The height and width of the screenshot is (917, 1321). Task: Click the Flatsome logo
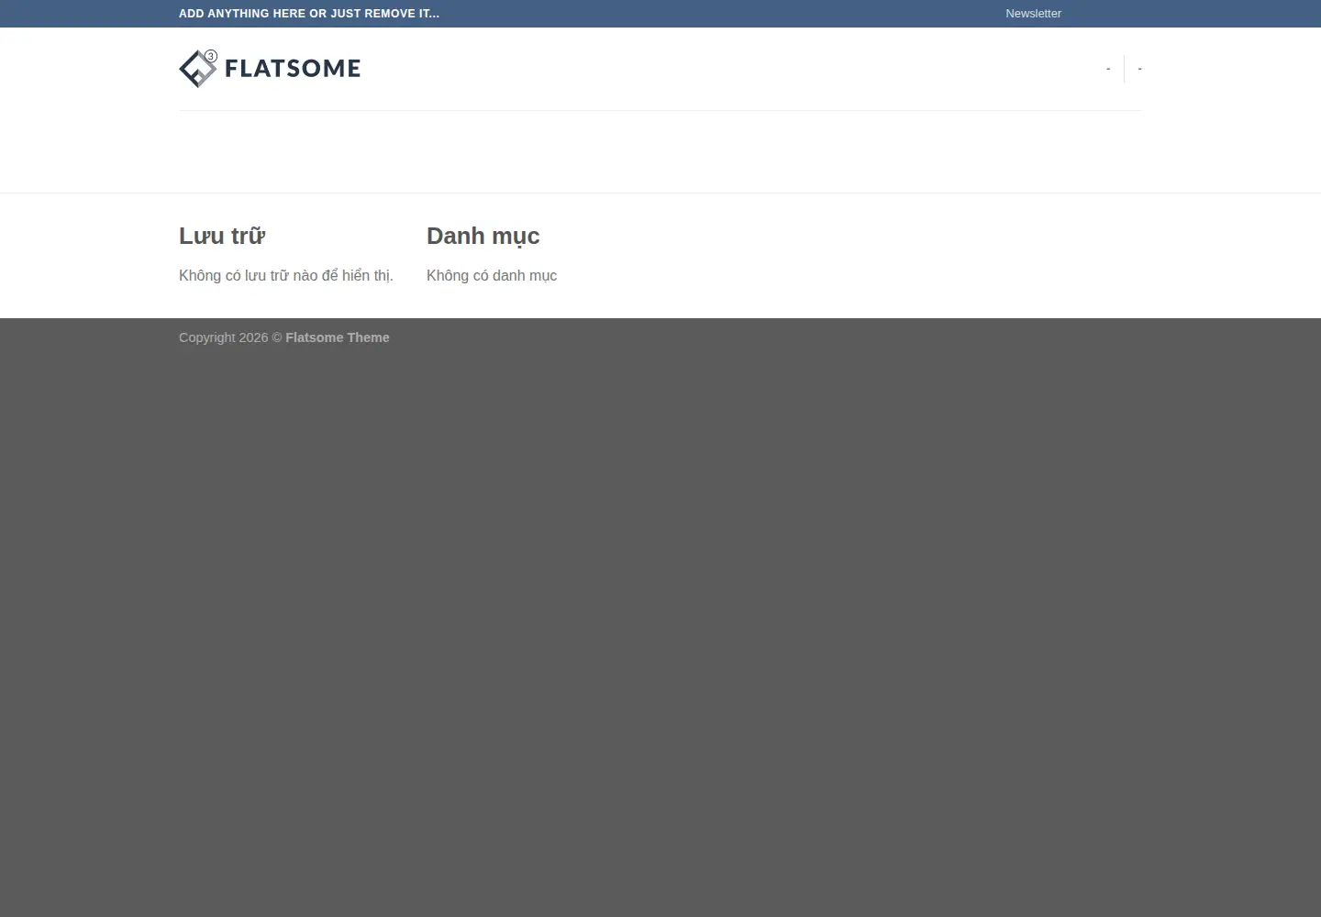270,69
